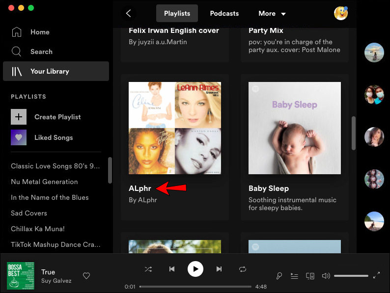Click the By ALphr text
The image size is (390, 293).
[143, 200]
